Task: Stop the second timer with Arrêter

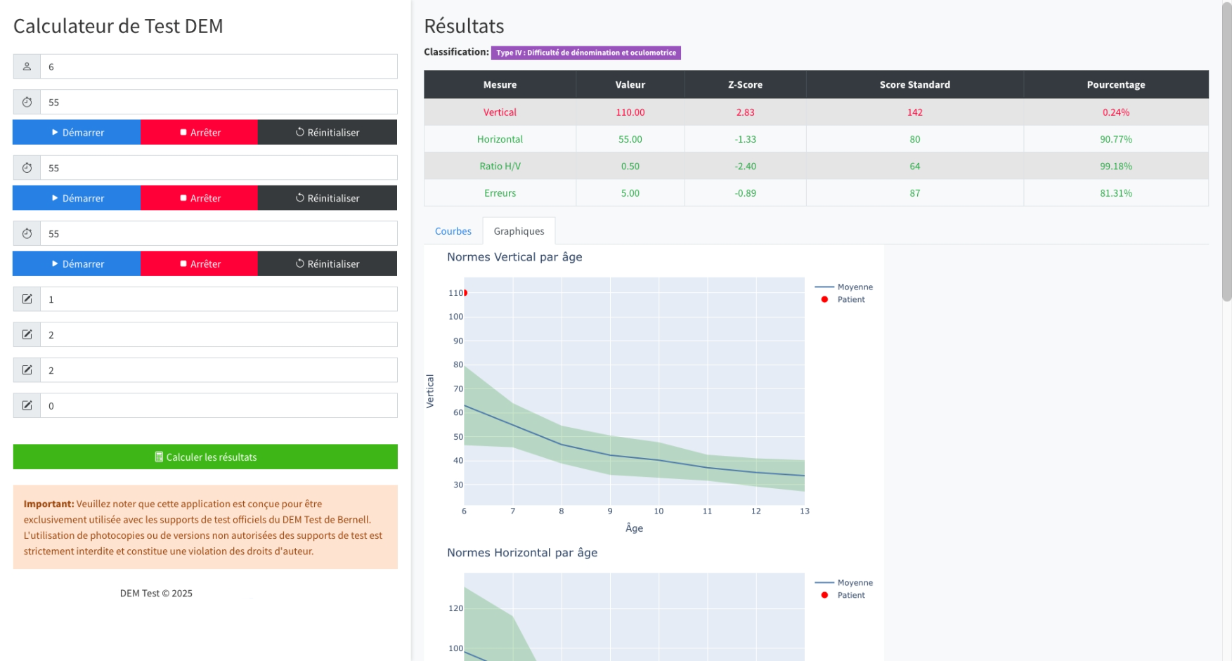Action: (x=199, y=198)
